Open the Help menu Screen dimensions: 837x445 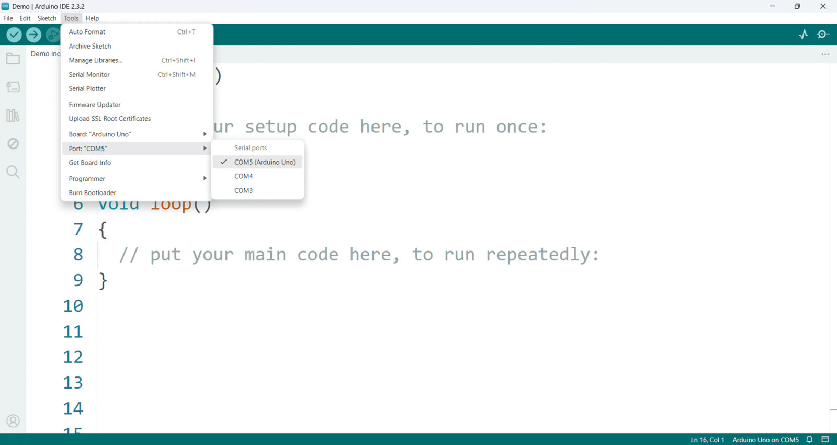92,18
